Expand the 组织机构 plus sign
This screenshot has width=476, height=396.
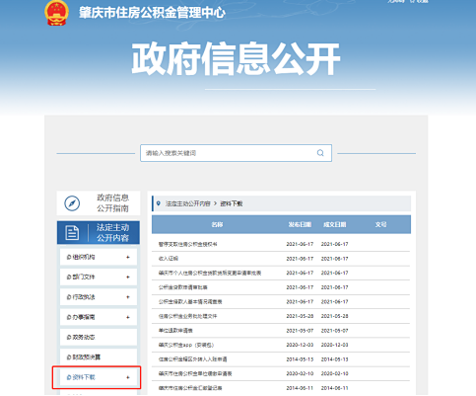pos(128,257)
